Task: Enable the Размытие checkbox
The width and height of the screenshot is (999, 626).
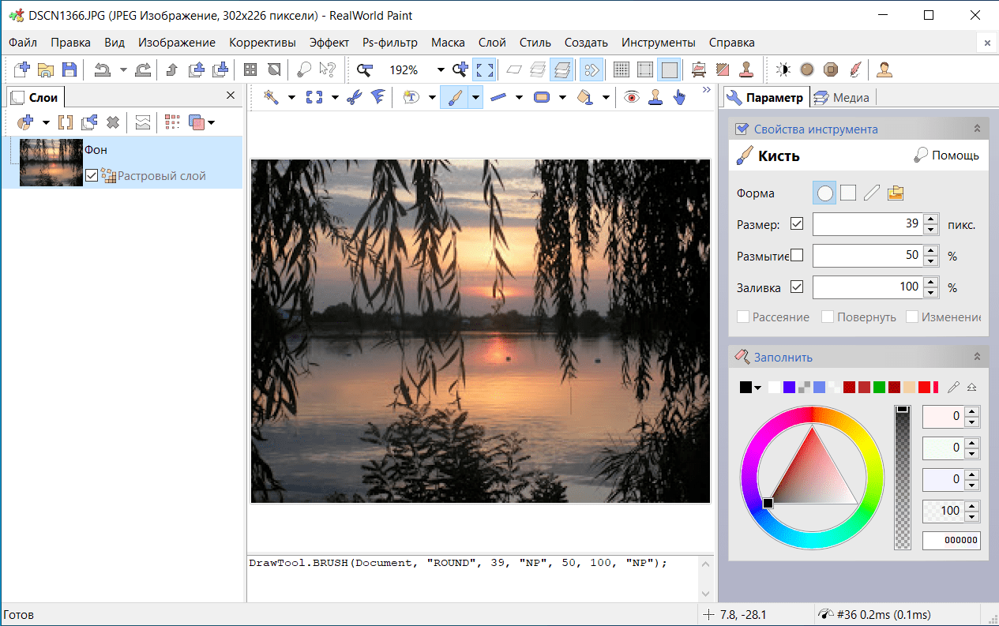Action: [x=796, y=255]
